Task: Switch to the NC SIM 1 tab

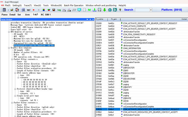Action: [x=46, y=15]
